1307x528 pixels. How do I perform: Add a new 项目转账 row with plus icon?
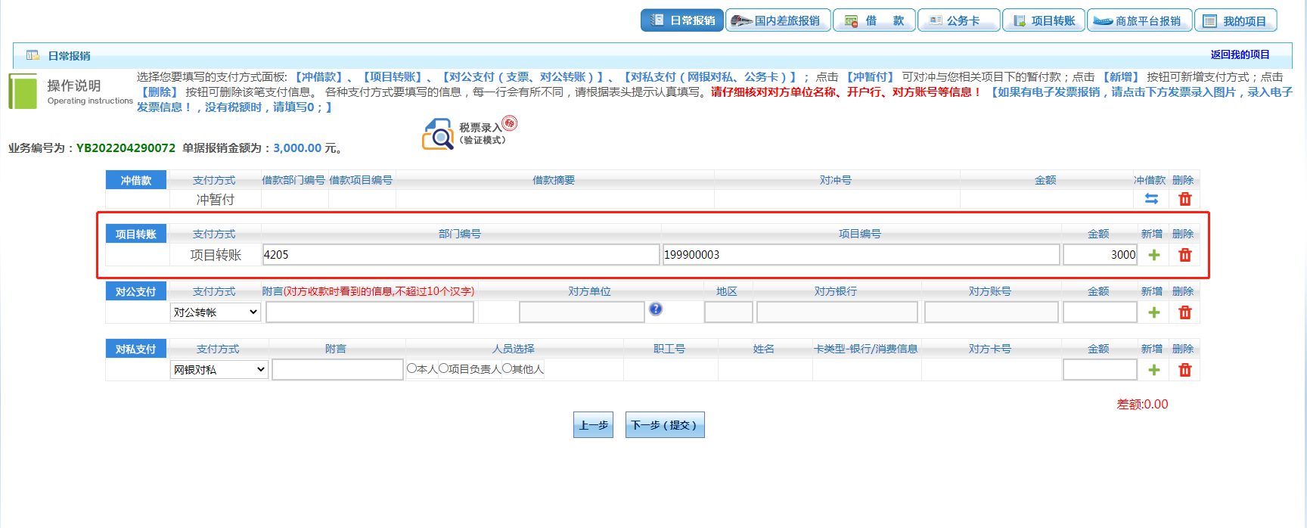coord(1153,255)
